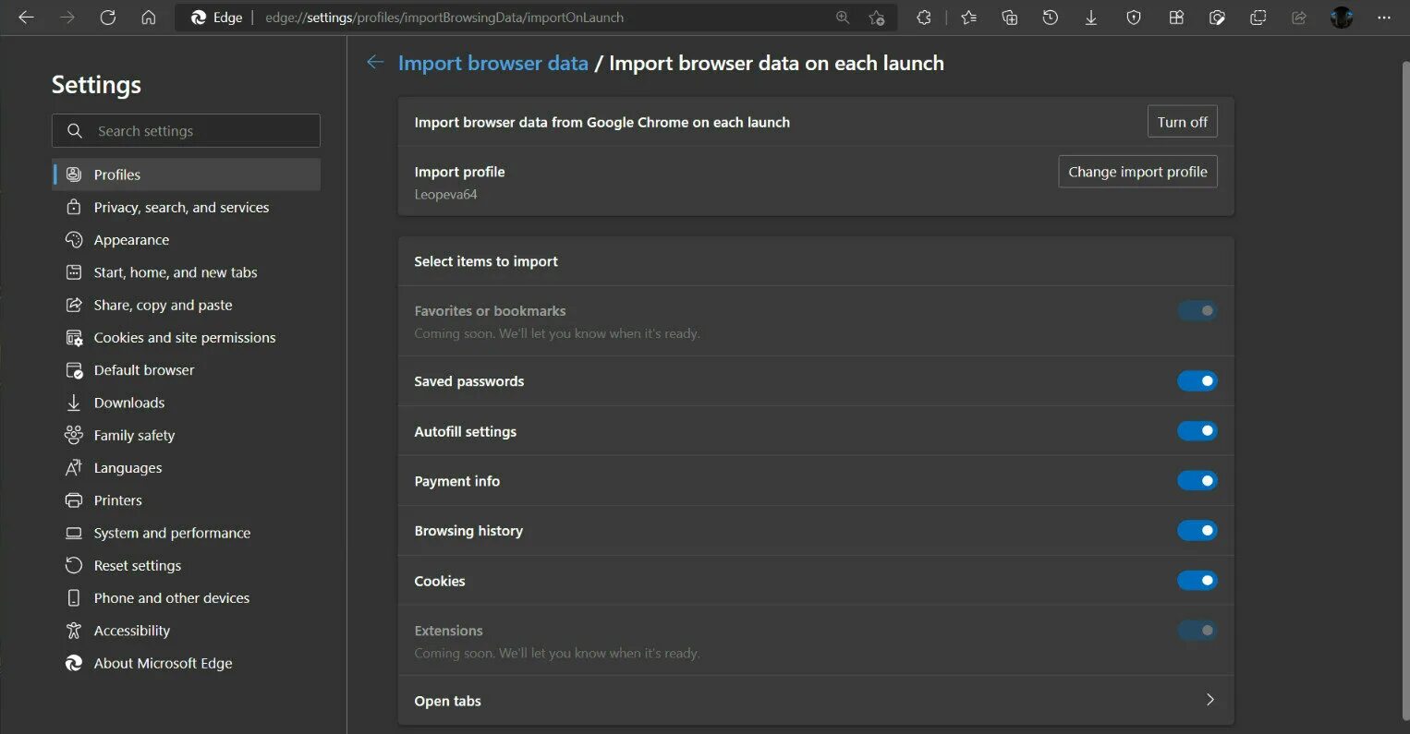Image resolution: width=1410 pixels, height=734 pixels.
Task: Open the Settings and more ellipsis menu
Action: 1383,18
